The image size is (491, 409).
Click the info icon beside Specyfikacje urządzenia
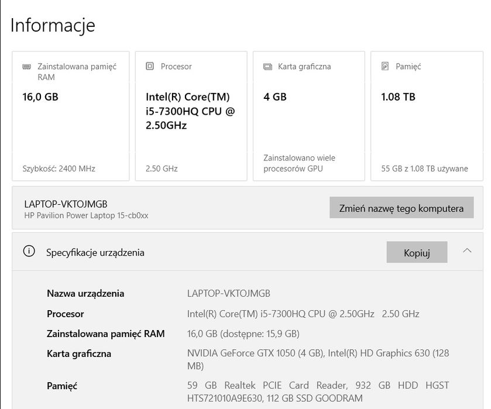point(29,251)
